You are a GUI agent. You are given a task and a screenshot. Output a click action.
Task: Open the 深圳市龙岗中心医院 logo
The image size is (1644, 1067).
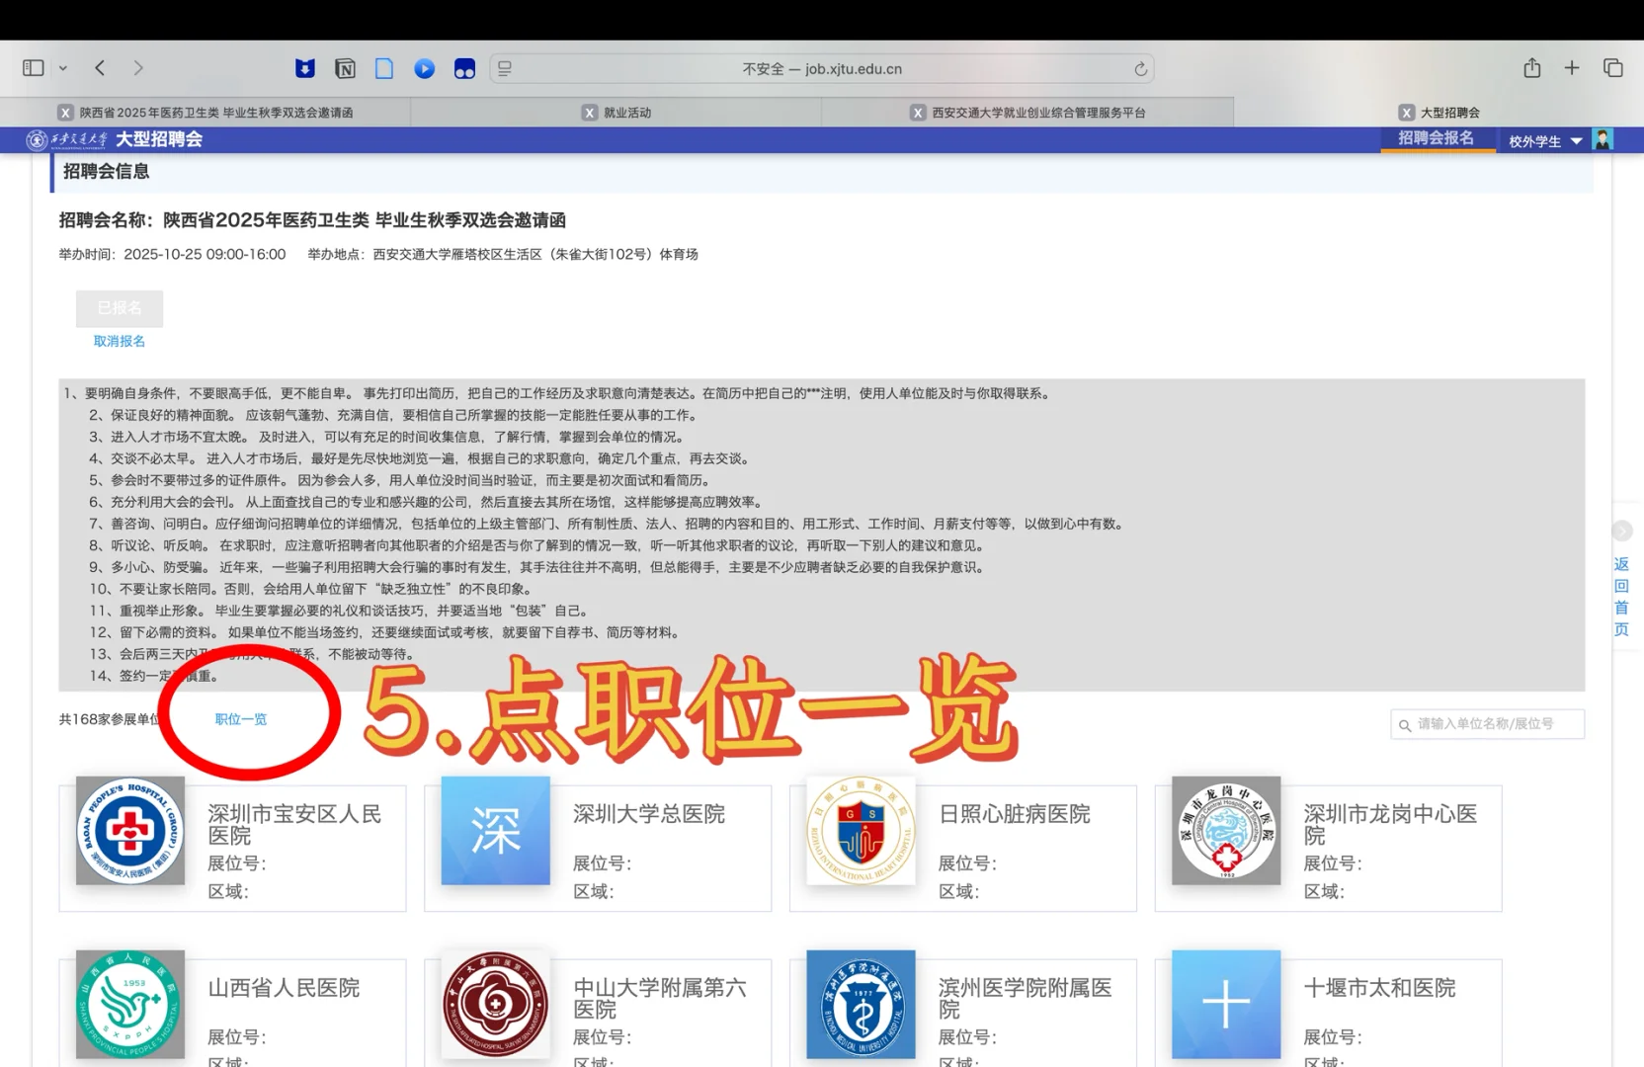coord(1226,830)
